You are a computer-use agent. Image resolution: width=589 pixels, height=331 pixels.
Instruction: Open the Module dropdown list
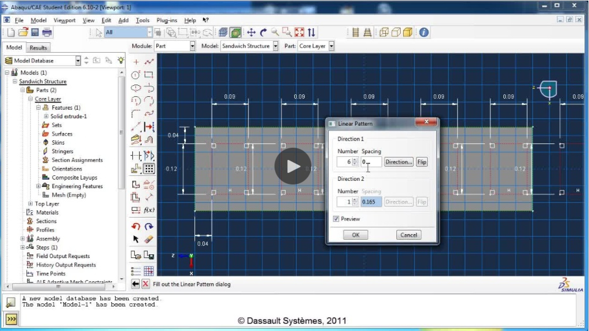[x=192, y=46]
